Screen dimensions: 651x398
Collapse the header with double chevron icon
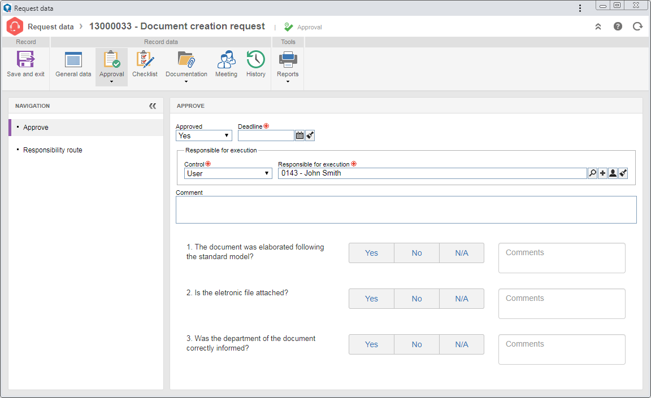click(x=598, y=27)
